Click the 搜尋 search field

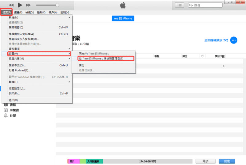pos(206,5)
